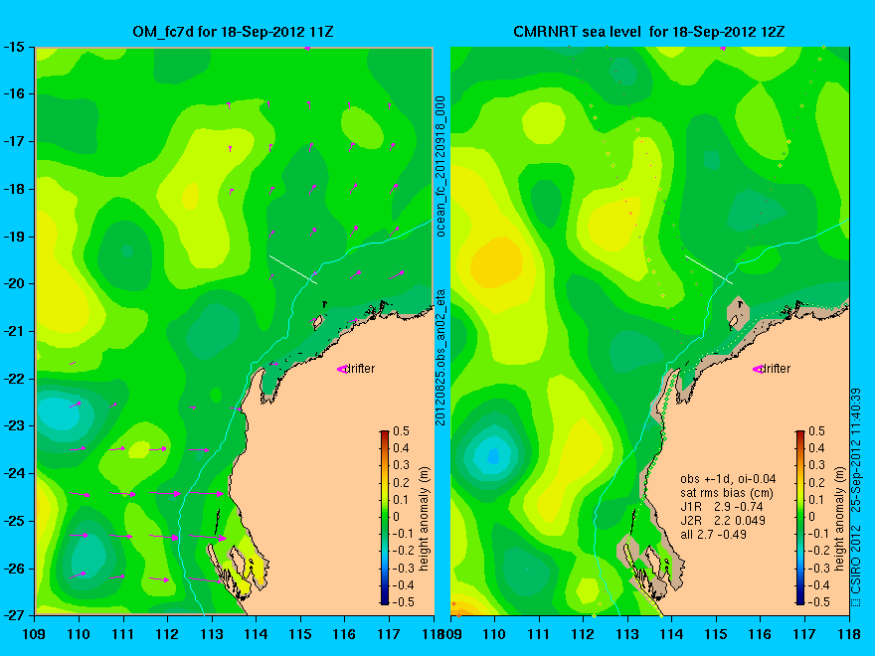Click the 'drifter' label on the right map
The image size is (875, 656).
[x=777, y=369]
